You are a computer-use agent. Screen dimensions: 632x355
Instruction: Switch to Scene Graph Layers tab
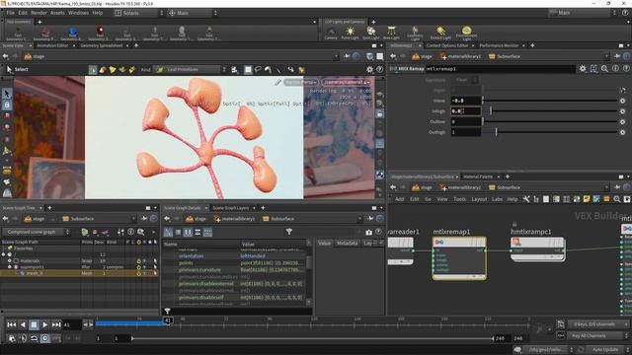point(231,208)
